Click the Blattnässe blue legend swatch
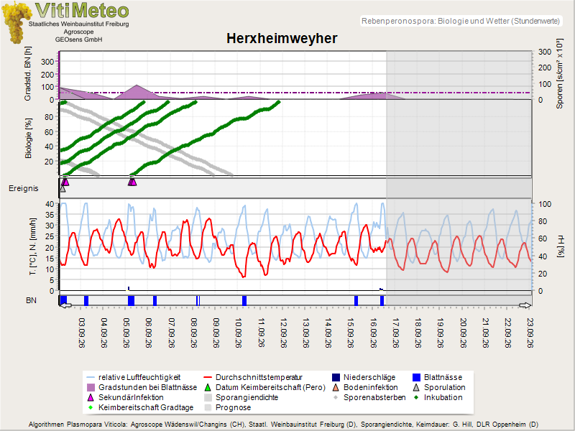Screen dimensions: 575x431 tap(416, 377)
